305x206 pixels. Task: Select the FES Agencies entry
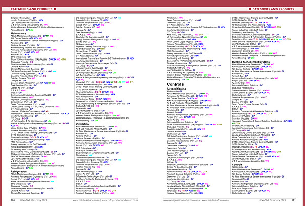[84, 44]
